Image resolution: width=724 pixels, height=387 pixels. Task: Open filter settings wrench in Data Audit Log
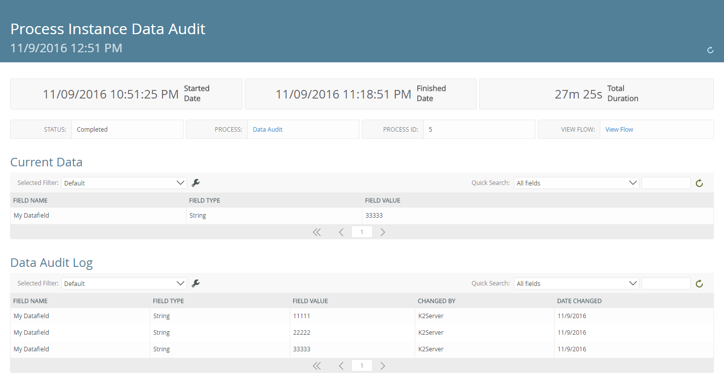tap(196, 283)
